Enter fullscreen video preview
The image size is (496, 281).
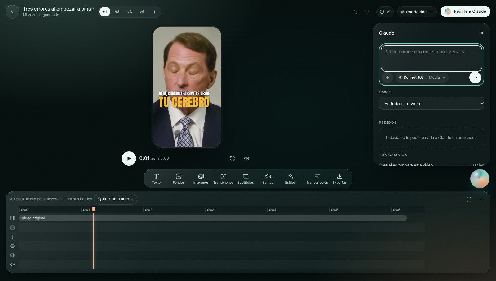232,158
